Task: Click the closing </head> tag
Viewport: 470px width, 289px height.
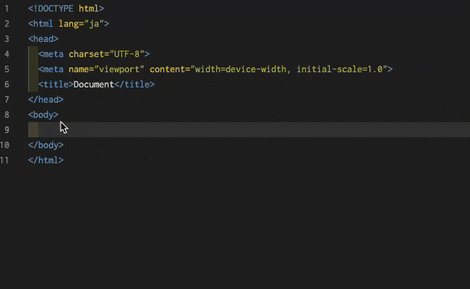Action: click(46, 100)
